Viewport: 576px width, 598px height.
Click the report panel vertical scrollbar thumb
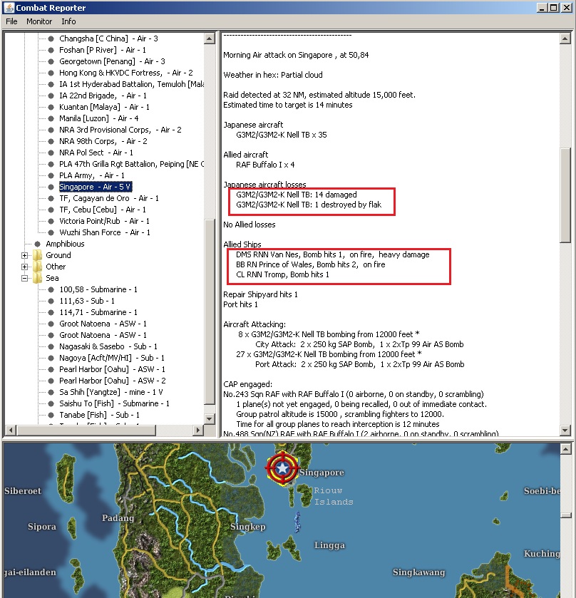click(565, 195)
